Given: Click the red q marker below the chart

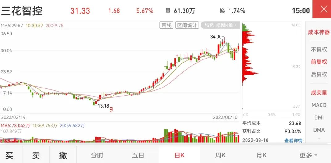Looking at the screenshot, I should point(111,109).
